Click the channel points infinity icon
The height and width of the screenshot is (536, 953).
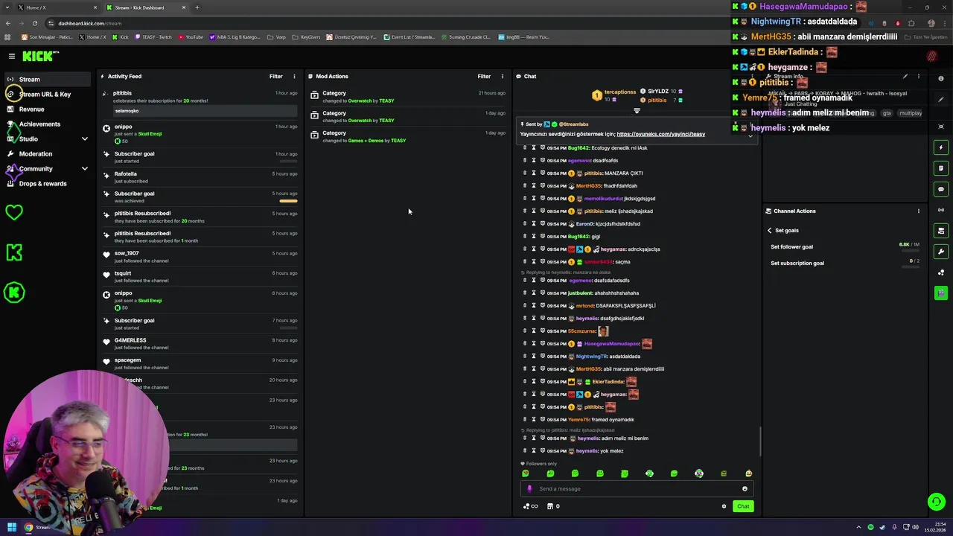pos(531,506)
